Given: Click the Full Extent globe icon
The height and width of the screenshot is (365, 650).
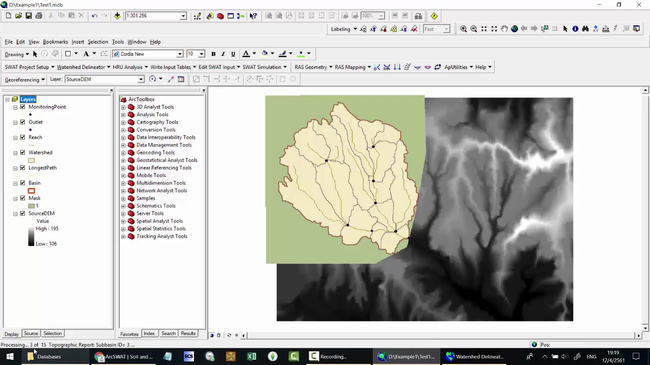Looking at the screenshot, I should coord(514,29).
